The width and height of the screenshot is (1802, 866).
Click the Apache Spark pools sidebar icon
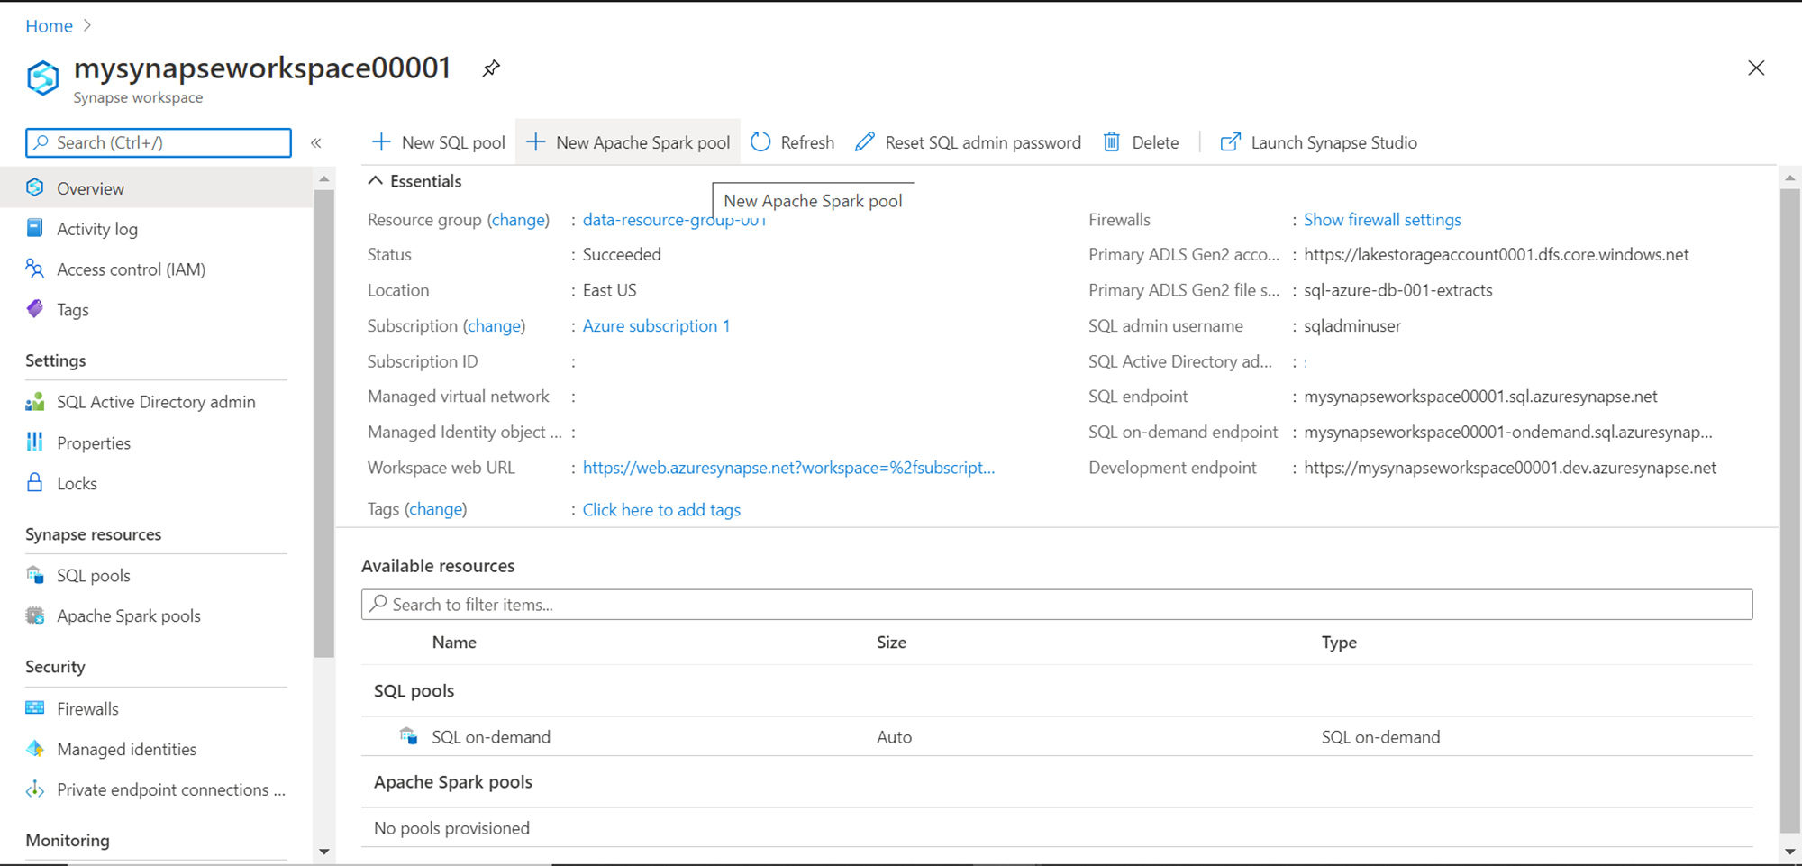tap(35, 616)
